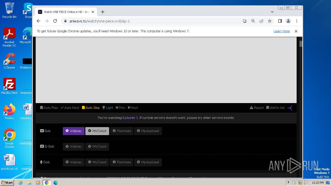Select the Dub Vidplay server
331x186 pixels.
click(74, 162)
